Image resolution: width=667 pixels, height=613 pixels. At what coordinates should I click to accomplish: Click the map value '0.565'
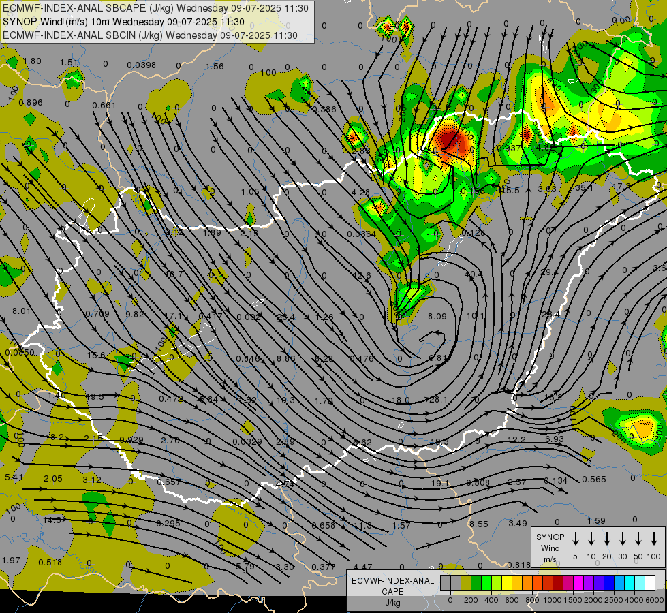594,479
